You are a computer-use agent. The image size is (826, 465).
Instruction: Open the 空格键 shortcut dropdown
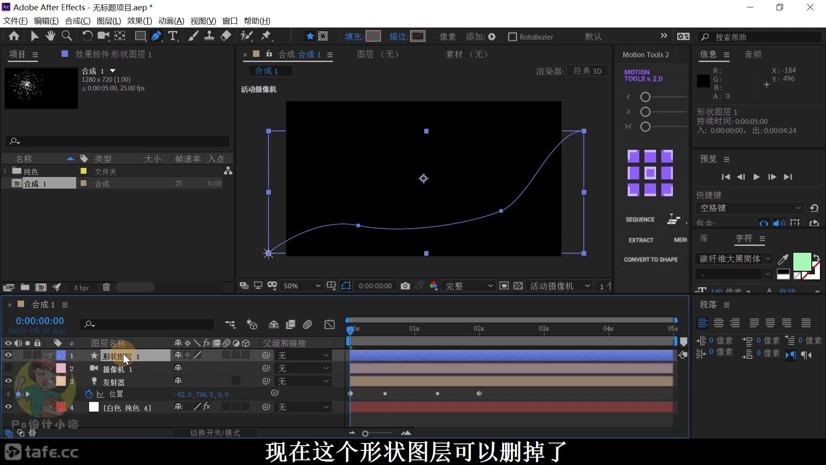point(749,208)
